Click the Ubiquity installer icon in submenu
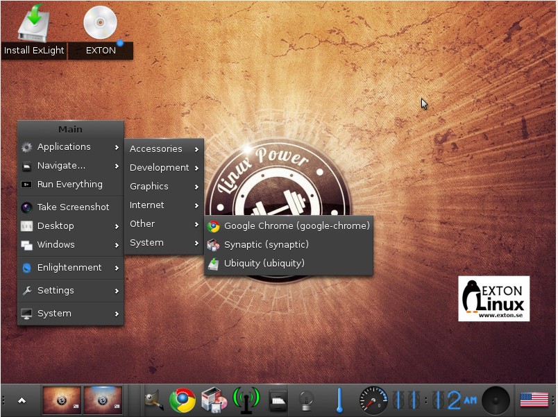Viewport: 558px width, 417px height. pyautogui.click(x=214, y=264)
